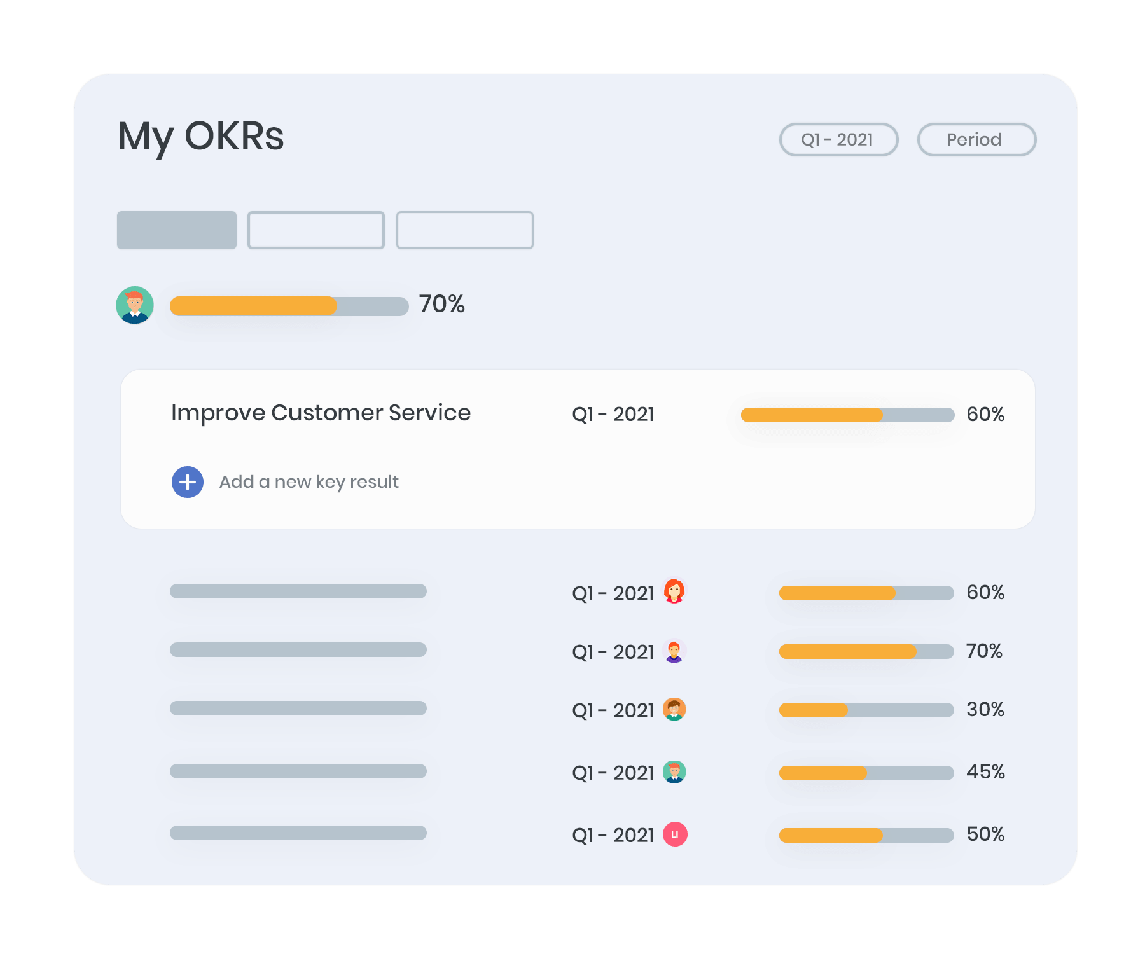Image resolution: width=1145 pixels, height=954 pixels.
Task: Click the overall 70% value next to avatar
Action: (x=442, y=304)
